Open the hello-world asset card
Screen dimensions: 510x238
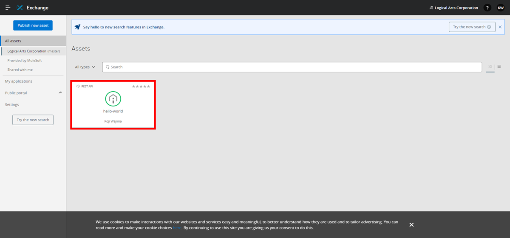coord(113,104)
